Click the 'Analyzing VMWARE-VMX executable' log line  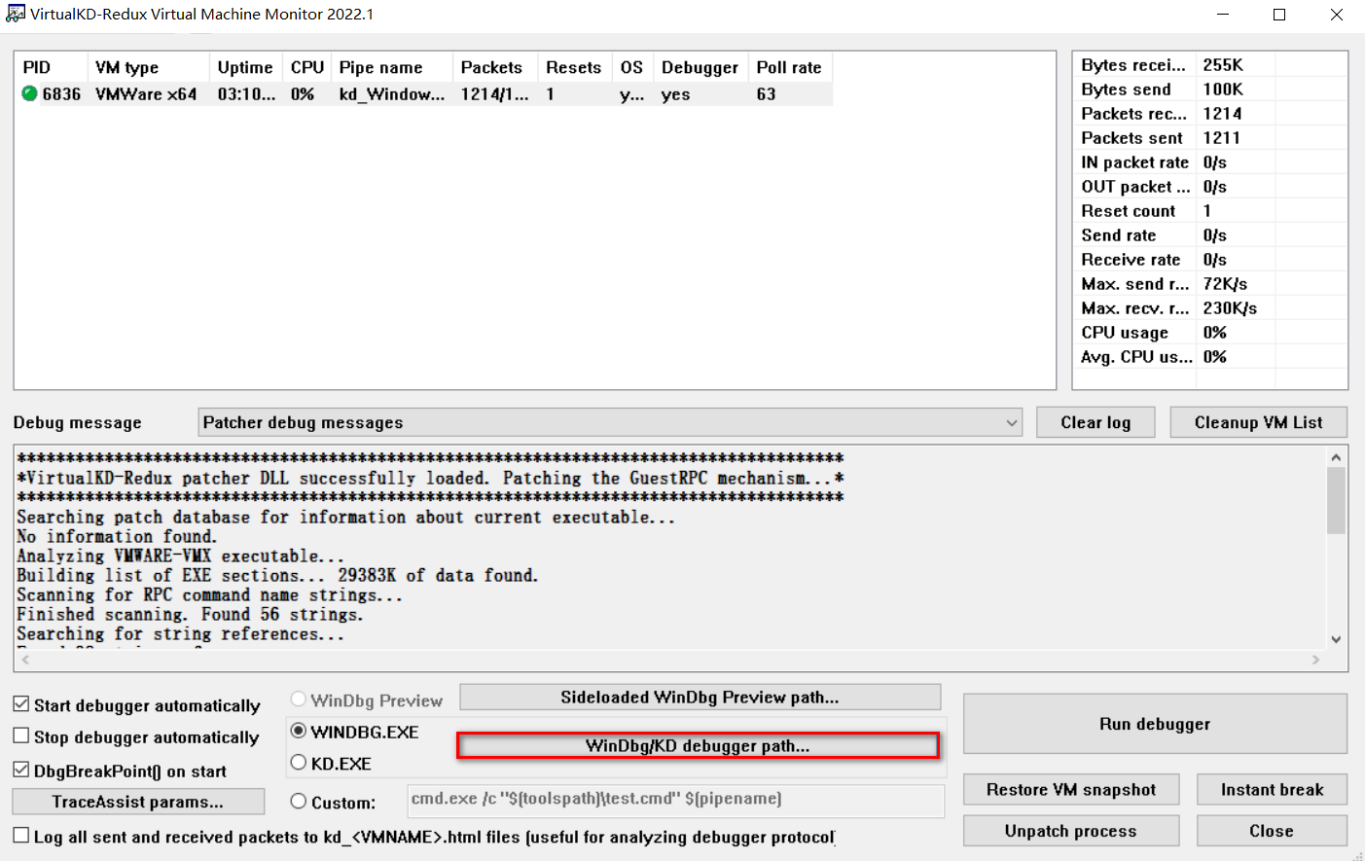point(180,556)
